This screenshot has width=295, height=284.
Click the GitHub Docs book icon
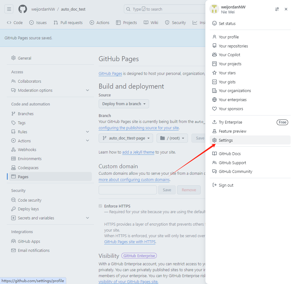tap(214, 154)
